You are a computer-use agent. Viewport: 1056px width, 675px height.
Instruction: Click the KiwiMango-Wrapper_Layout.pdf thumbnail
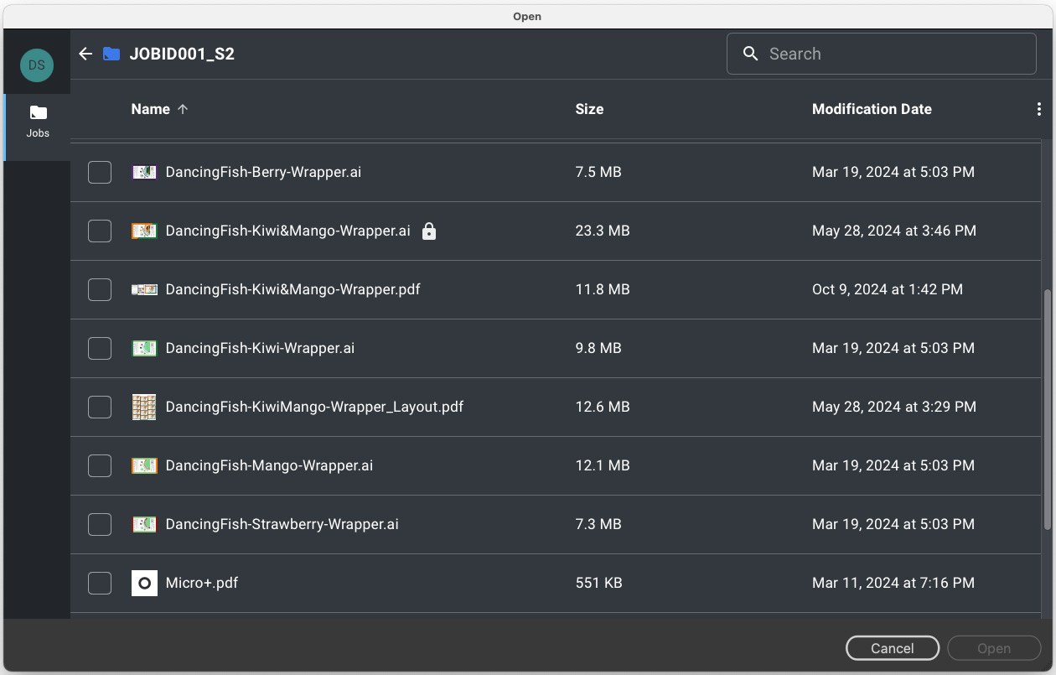point(144,407)
